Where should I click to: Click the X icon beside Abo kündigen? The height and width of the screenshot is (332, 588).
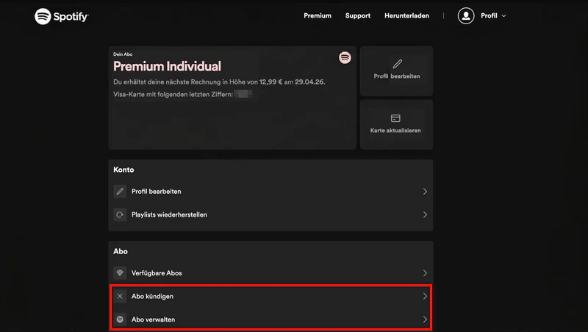[120, 296]
